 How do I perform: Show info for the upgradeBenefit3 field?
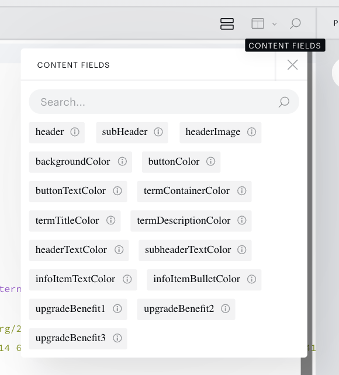coord(117,338)
